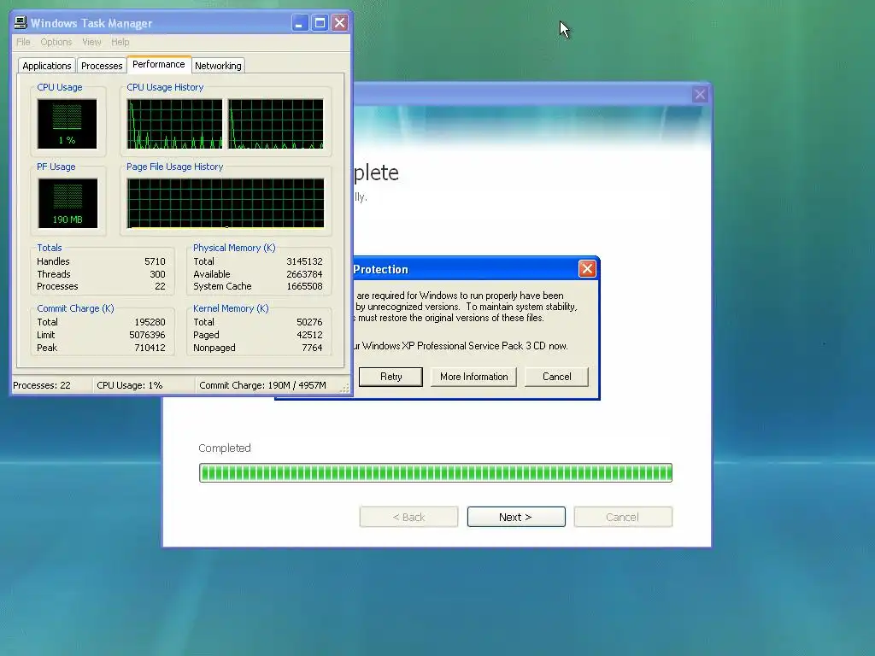Image resolution: width=875 pixels, height=656 pixels.
Task: Click the first CPU Usage History graph
Action: point(174,124)
